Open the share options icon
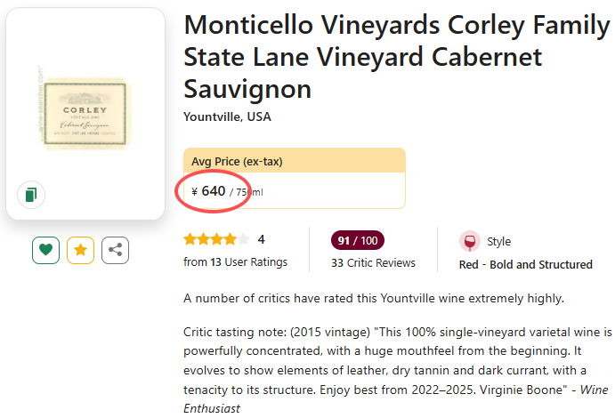The image size is (615, 418). point(115,250)
